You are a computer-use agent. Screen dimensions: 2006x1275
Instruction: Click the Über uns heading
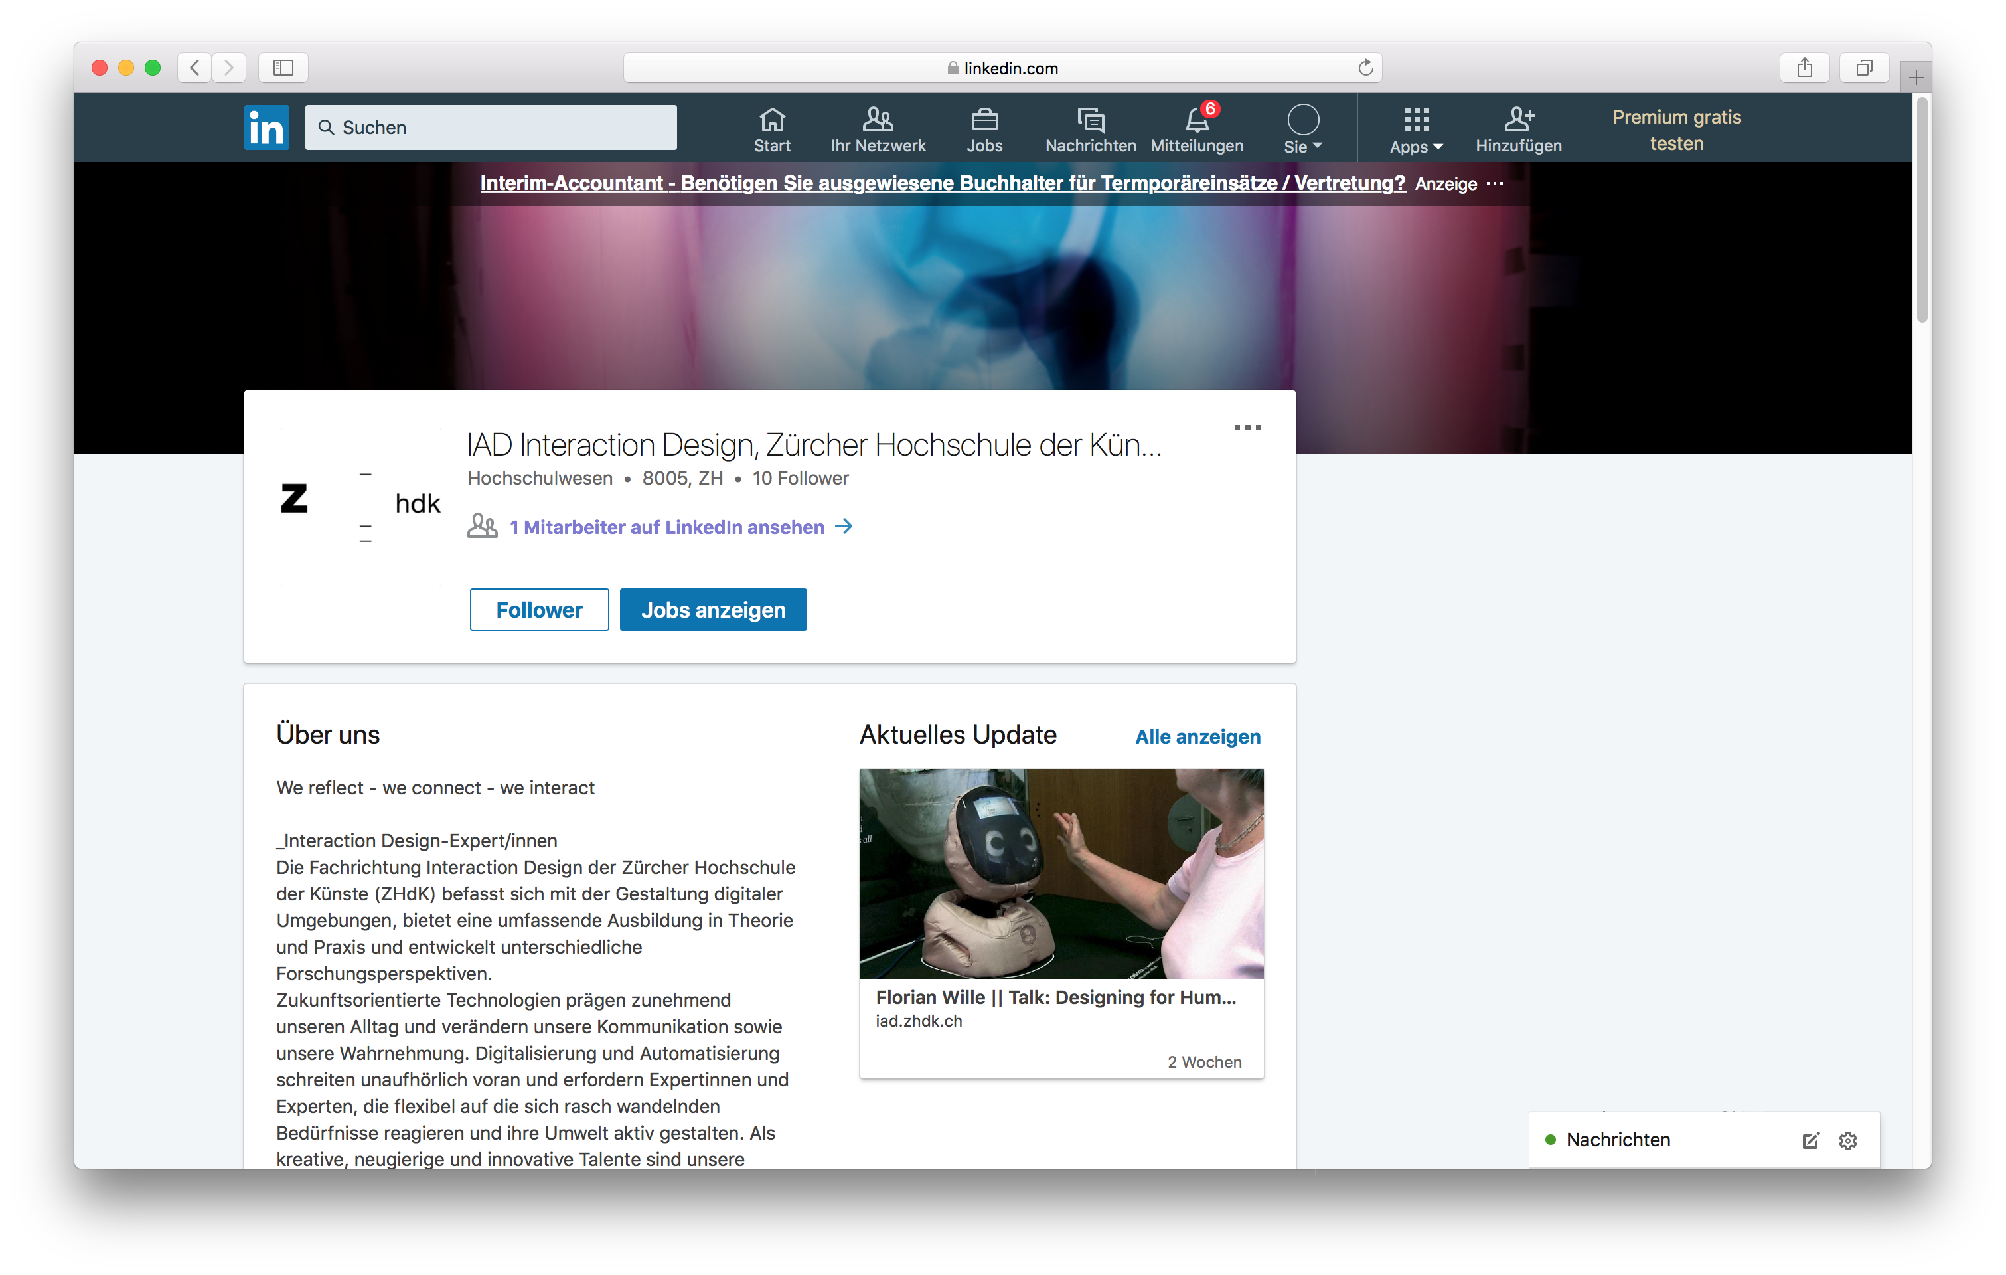327,735
